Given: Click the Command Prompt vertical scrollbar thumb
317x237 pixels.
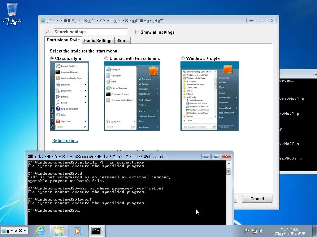Looking at the screenshot, I should point(229,172).
